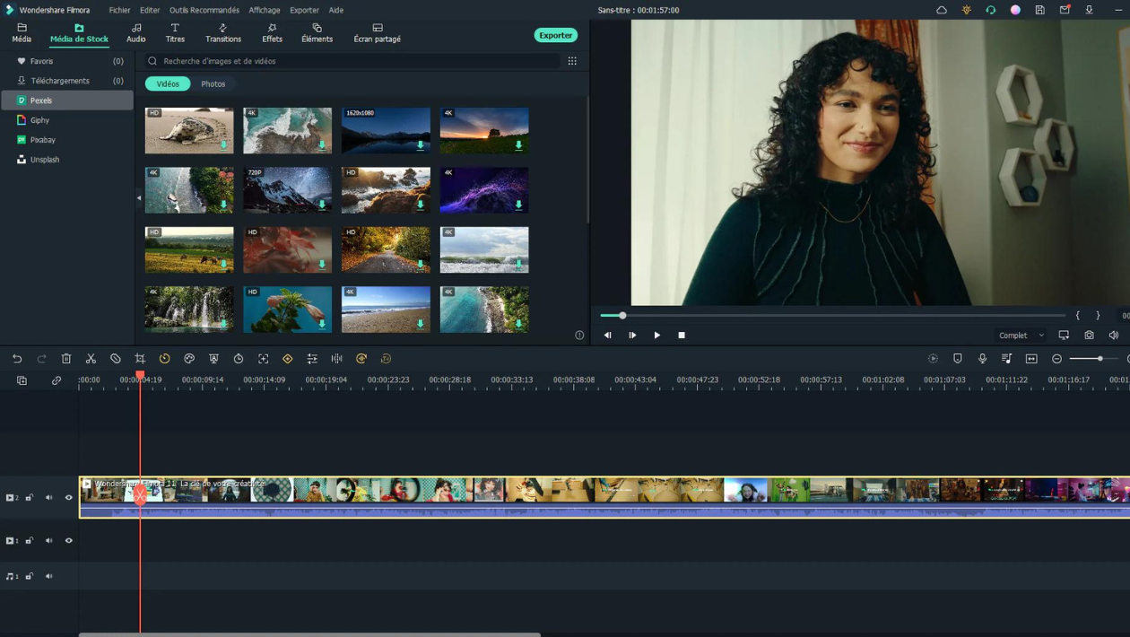
Task: Open the Exporter menu in the menu bar
Action: tap(304, 10)
